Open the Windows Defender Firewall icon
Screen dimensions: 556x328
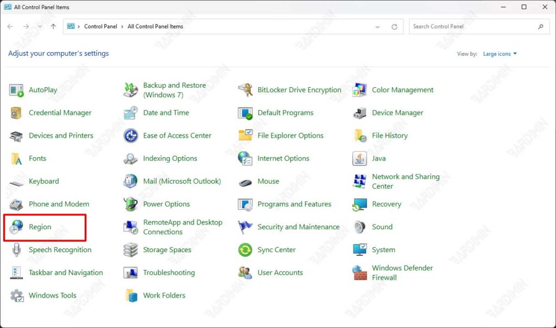(359, 273)
